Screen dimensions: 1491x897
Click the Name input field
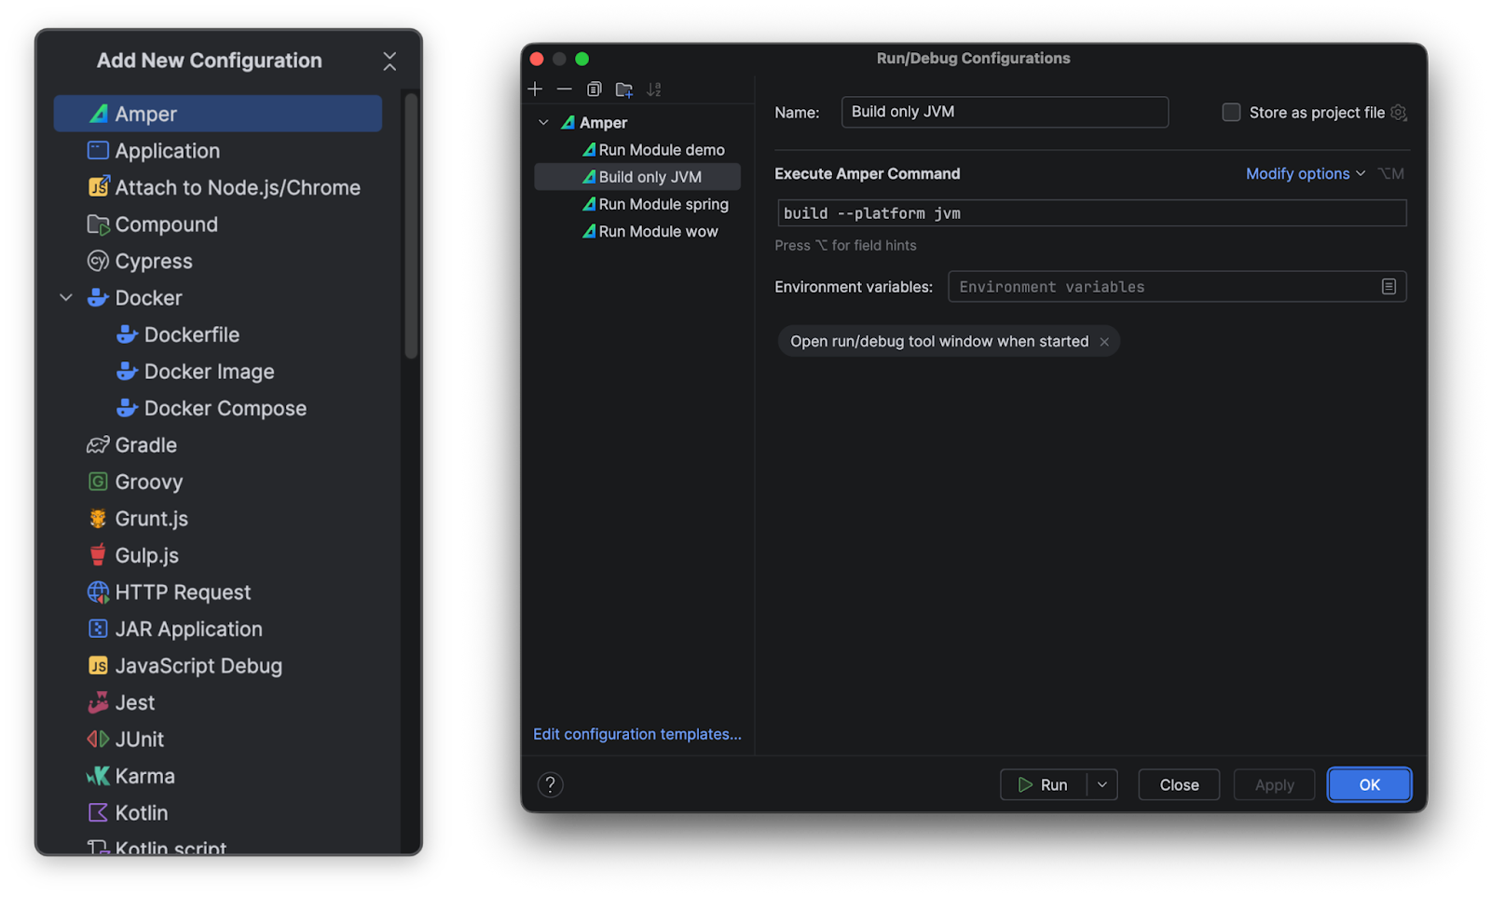[1004, 112]
